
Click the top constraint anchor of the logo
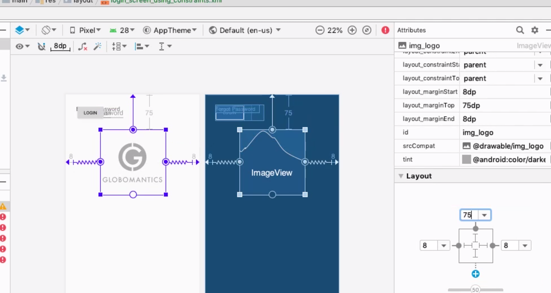[x=133, y=129]
